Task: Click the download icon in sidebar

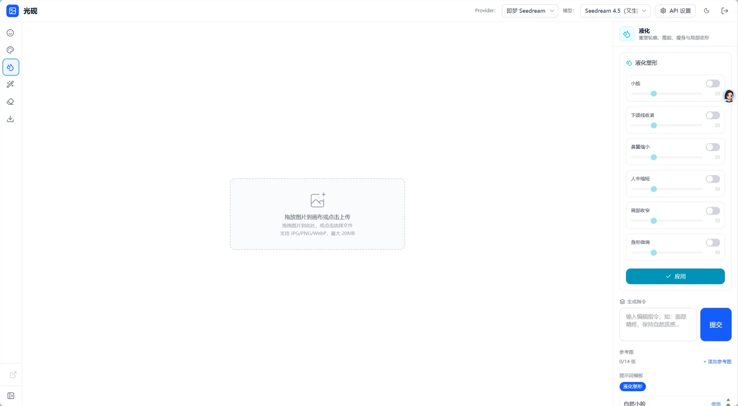Action: 10,119
